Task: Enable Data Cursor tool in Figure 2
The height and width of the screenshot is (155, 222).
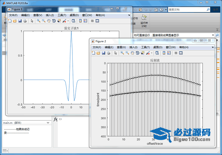Action: 143,53
